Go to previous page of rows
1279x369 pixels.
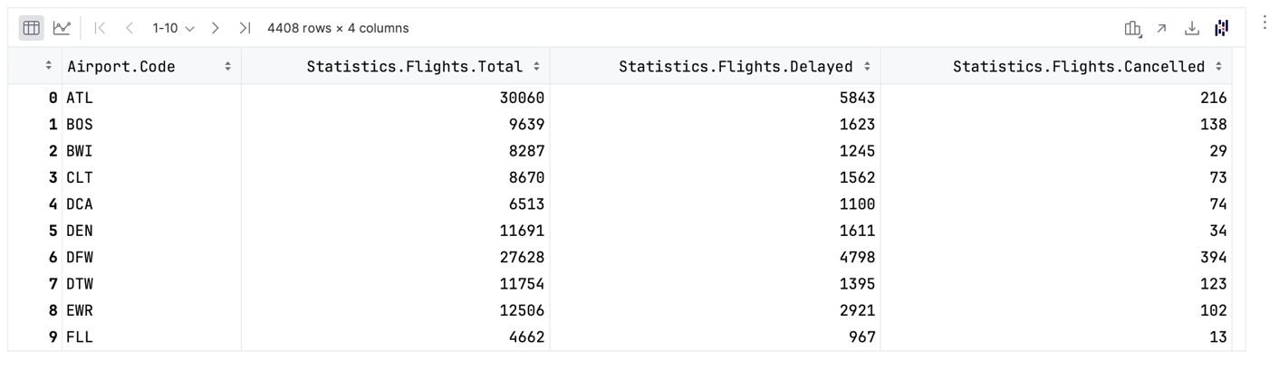pyautogui.click(x=130, y=28)
